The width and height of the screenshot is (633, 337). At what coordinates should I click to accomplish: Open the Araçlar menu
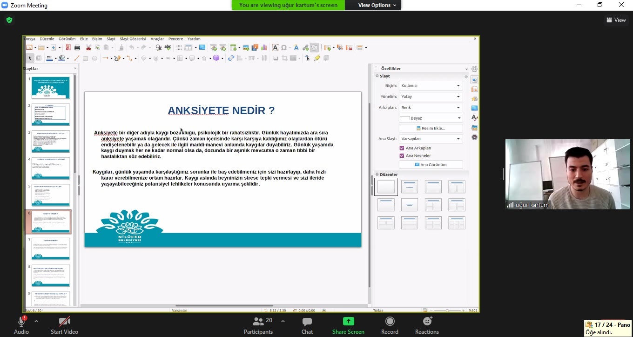coord(157,39)
